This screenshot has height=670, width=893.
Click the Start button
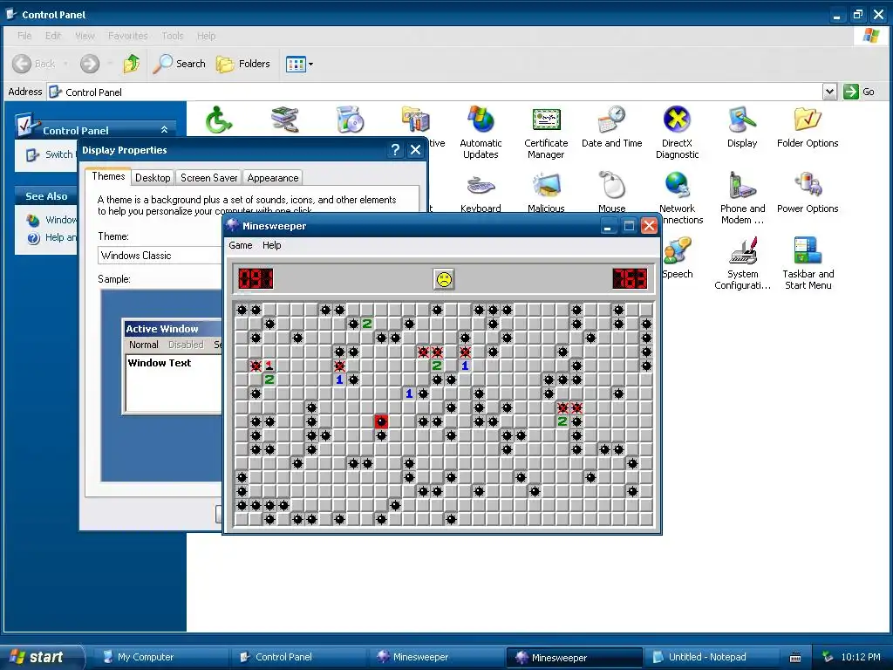click(40, 657)
